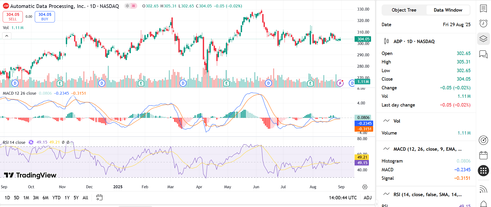The image size is (491, 207).
Task: Click the go to date icon
Action: pyautogui.click(x=99, y=197)
